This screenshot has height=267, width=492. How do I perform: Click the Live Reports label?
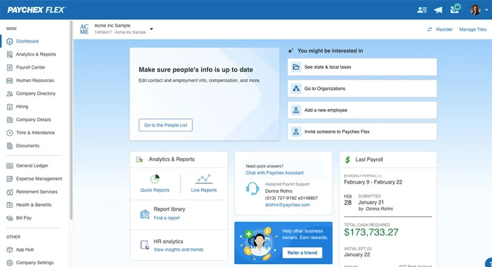204,190
